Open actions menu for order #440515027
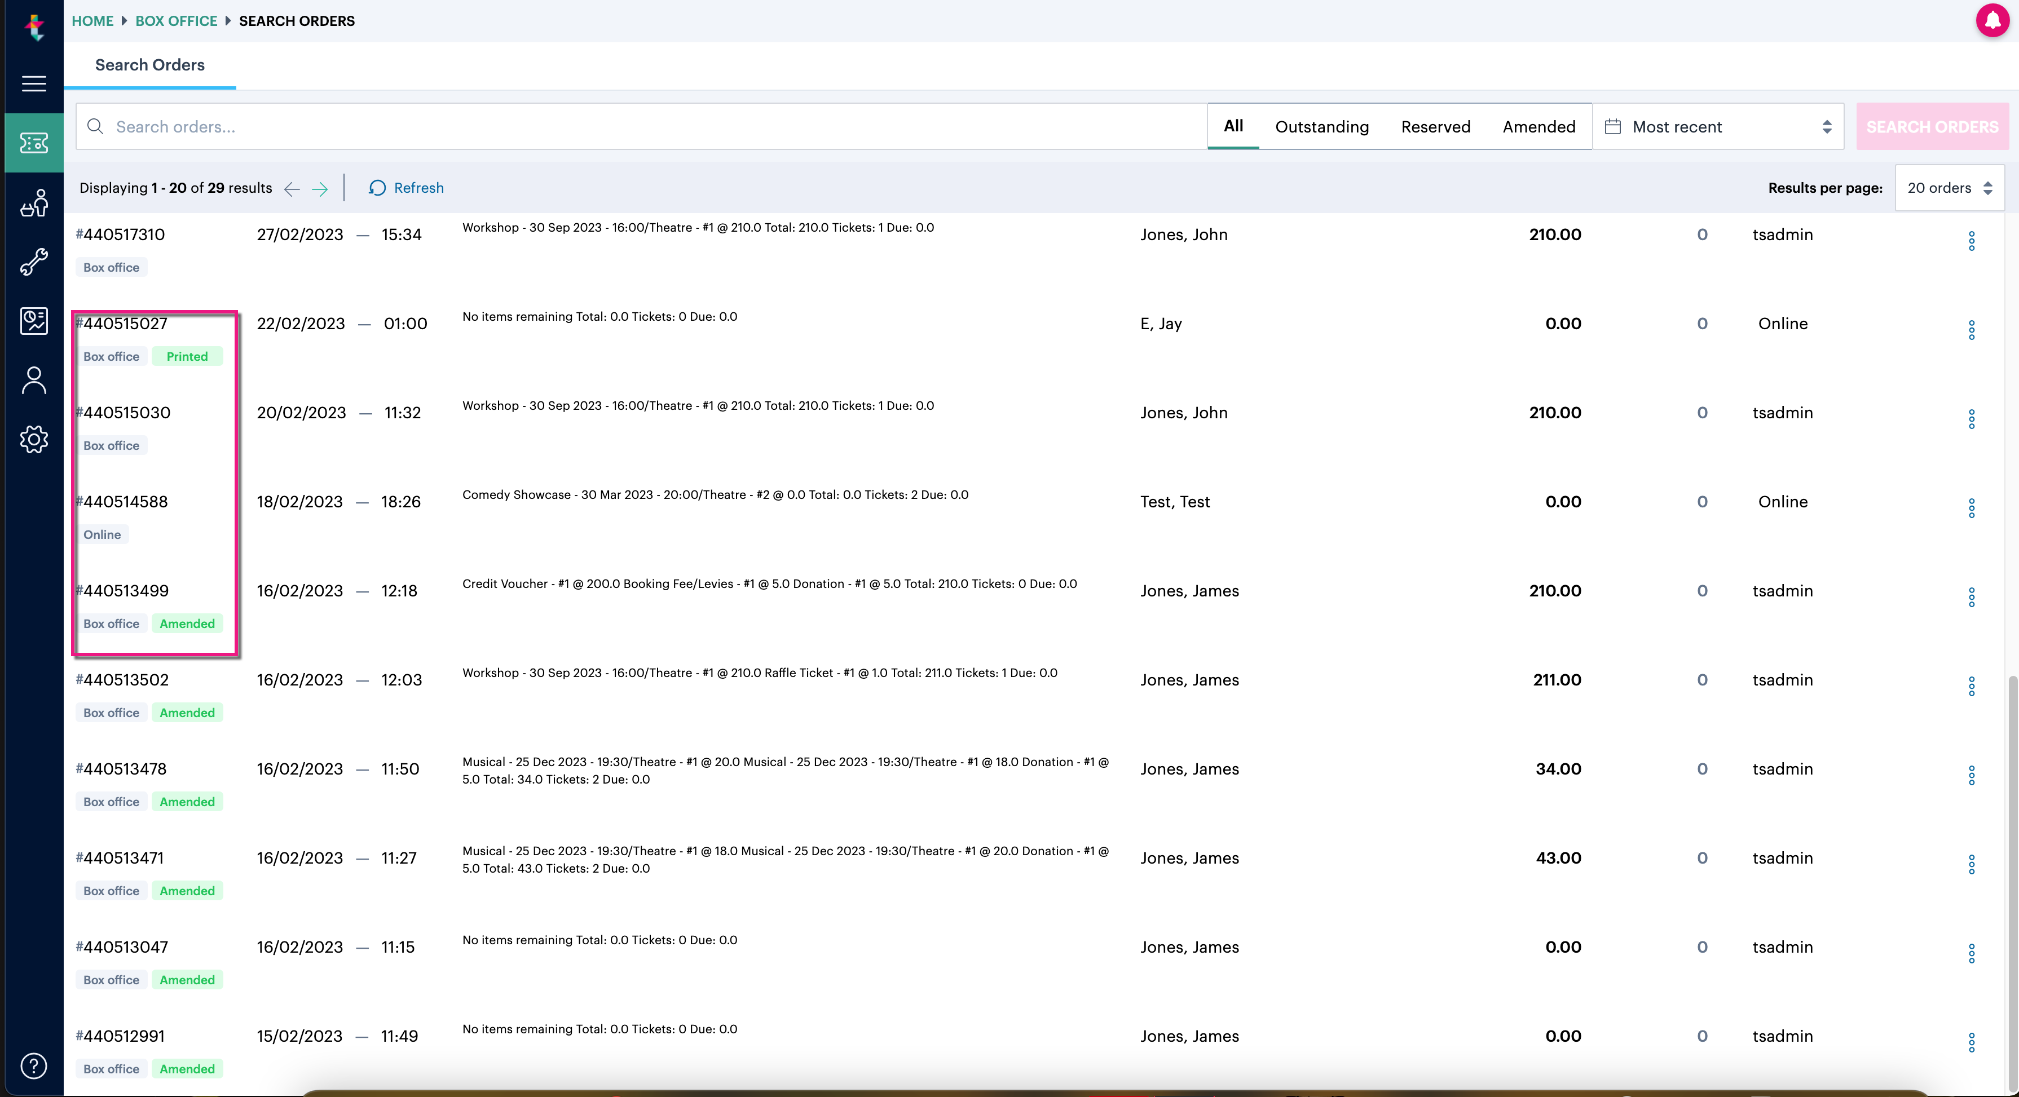The image size is (2019, 1097). point(1971,330)
